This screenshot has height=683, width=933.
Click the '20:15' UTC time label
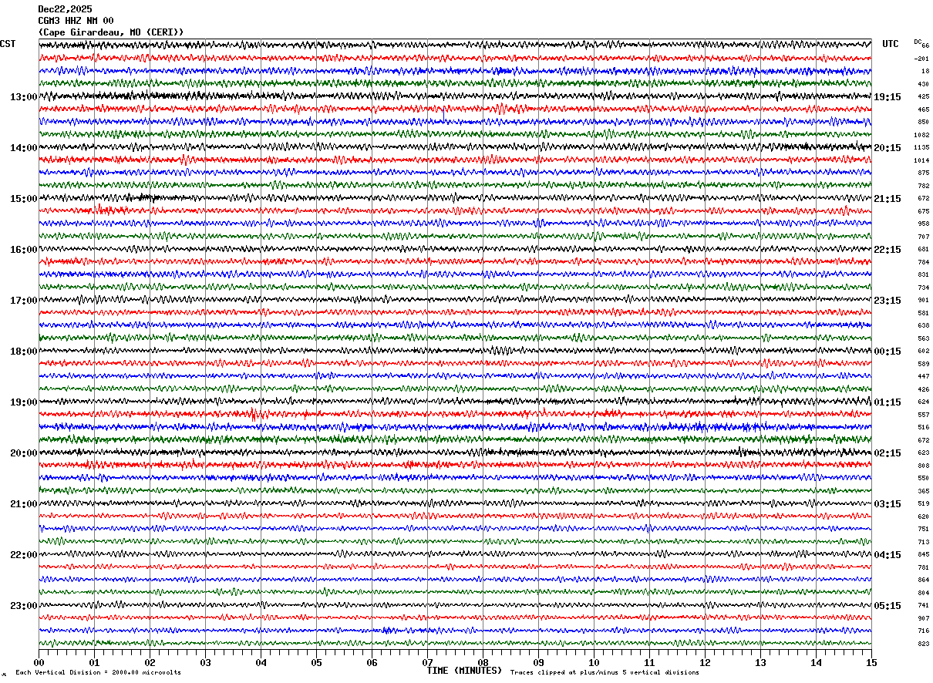[888, 148]
